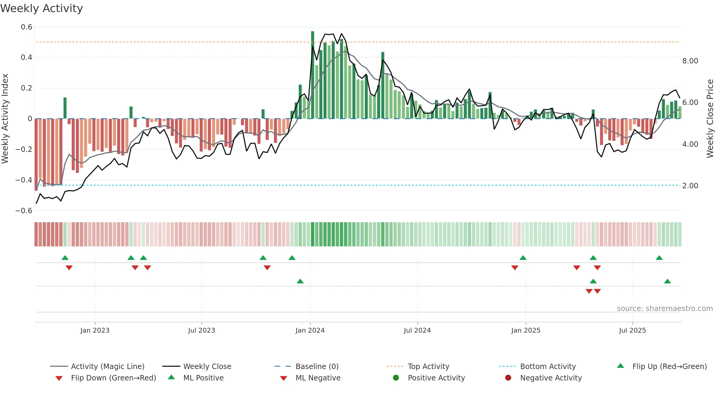Toggle ML Negative legend entry
Viewport: 723px width, 406px height.
[310, 378]
